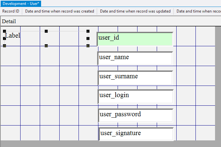Select the record was created header
The height and width of the screenshot is (147, 221).
tap(60, 11)
